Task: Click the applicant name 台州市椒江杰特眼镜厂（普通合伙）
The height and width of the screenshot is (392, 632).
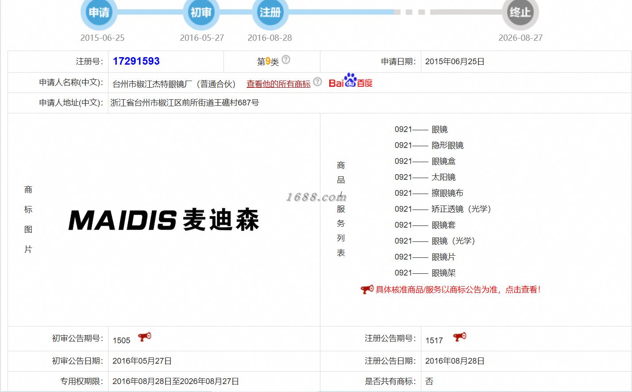Action: point(174,84)
